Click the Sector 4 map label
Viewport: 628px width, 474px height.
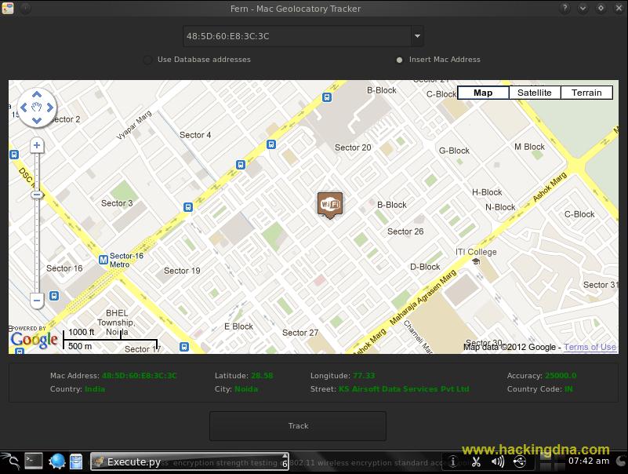click(195, 135)
